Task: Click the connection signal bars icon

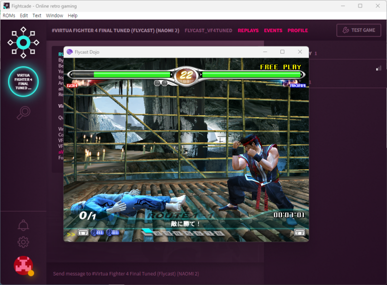Action: pos(378,68)
